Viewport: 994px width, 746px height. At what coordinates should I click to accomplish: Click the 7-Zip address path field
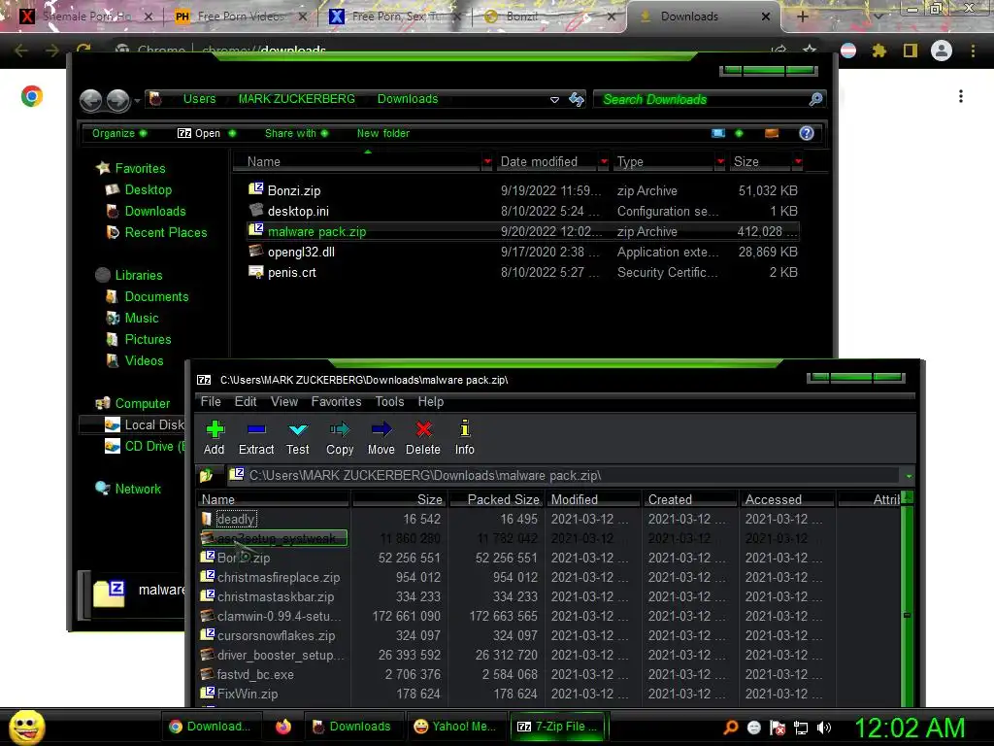point(564,475)
